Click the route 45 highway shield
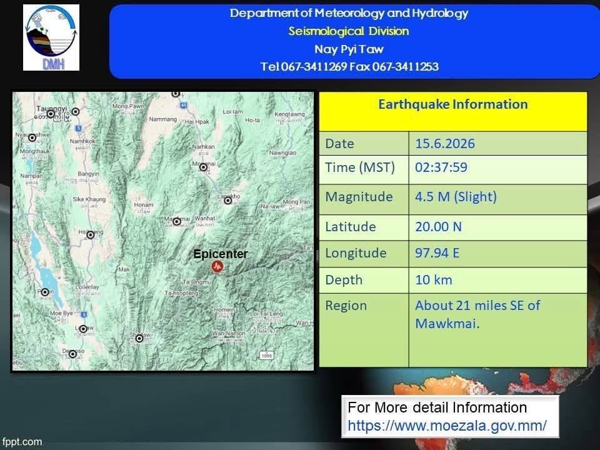The width and height of the screenshot is (600, 450). coord(184,105)
